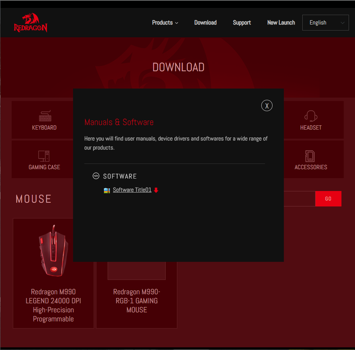Click the red GO button
Viewport: 355px width, 350px height.
pos(328,199)
